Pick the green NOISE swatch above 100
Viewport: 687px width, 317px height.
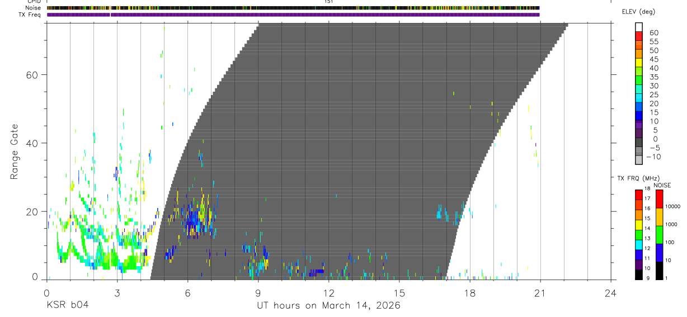click(x=659, y=235)
